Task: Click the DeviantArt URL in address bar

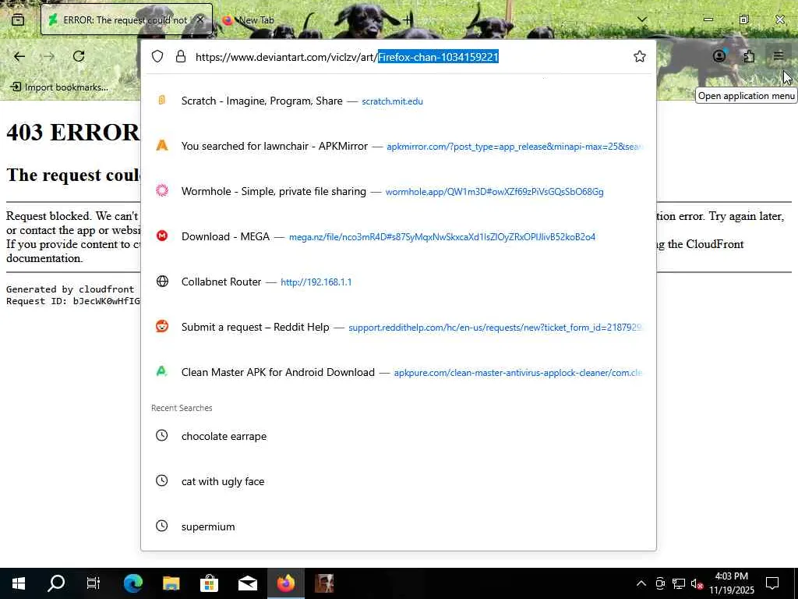Action: tap(347, 56)
